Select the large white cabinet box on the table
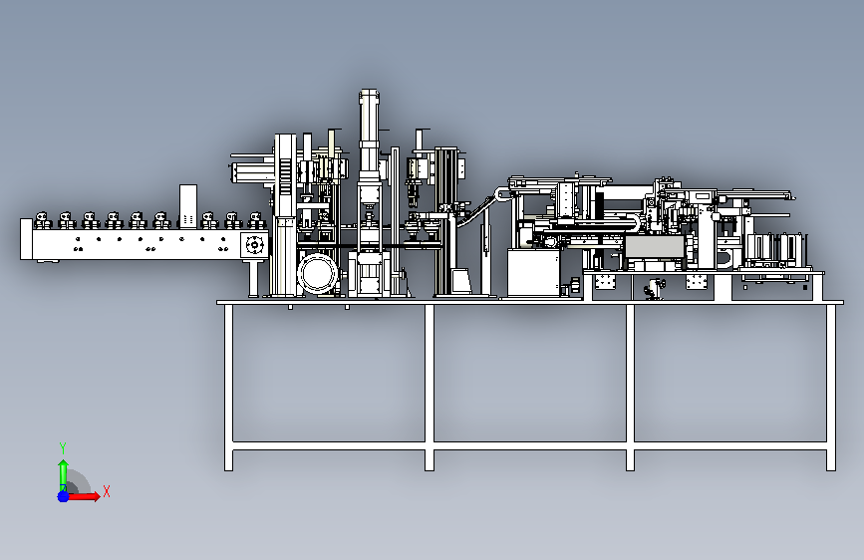Screen dimensions: 864x560 pyautogui.click(x=533, y=273)
